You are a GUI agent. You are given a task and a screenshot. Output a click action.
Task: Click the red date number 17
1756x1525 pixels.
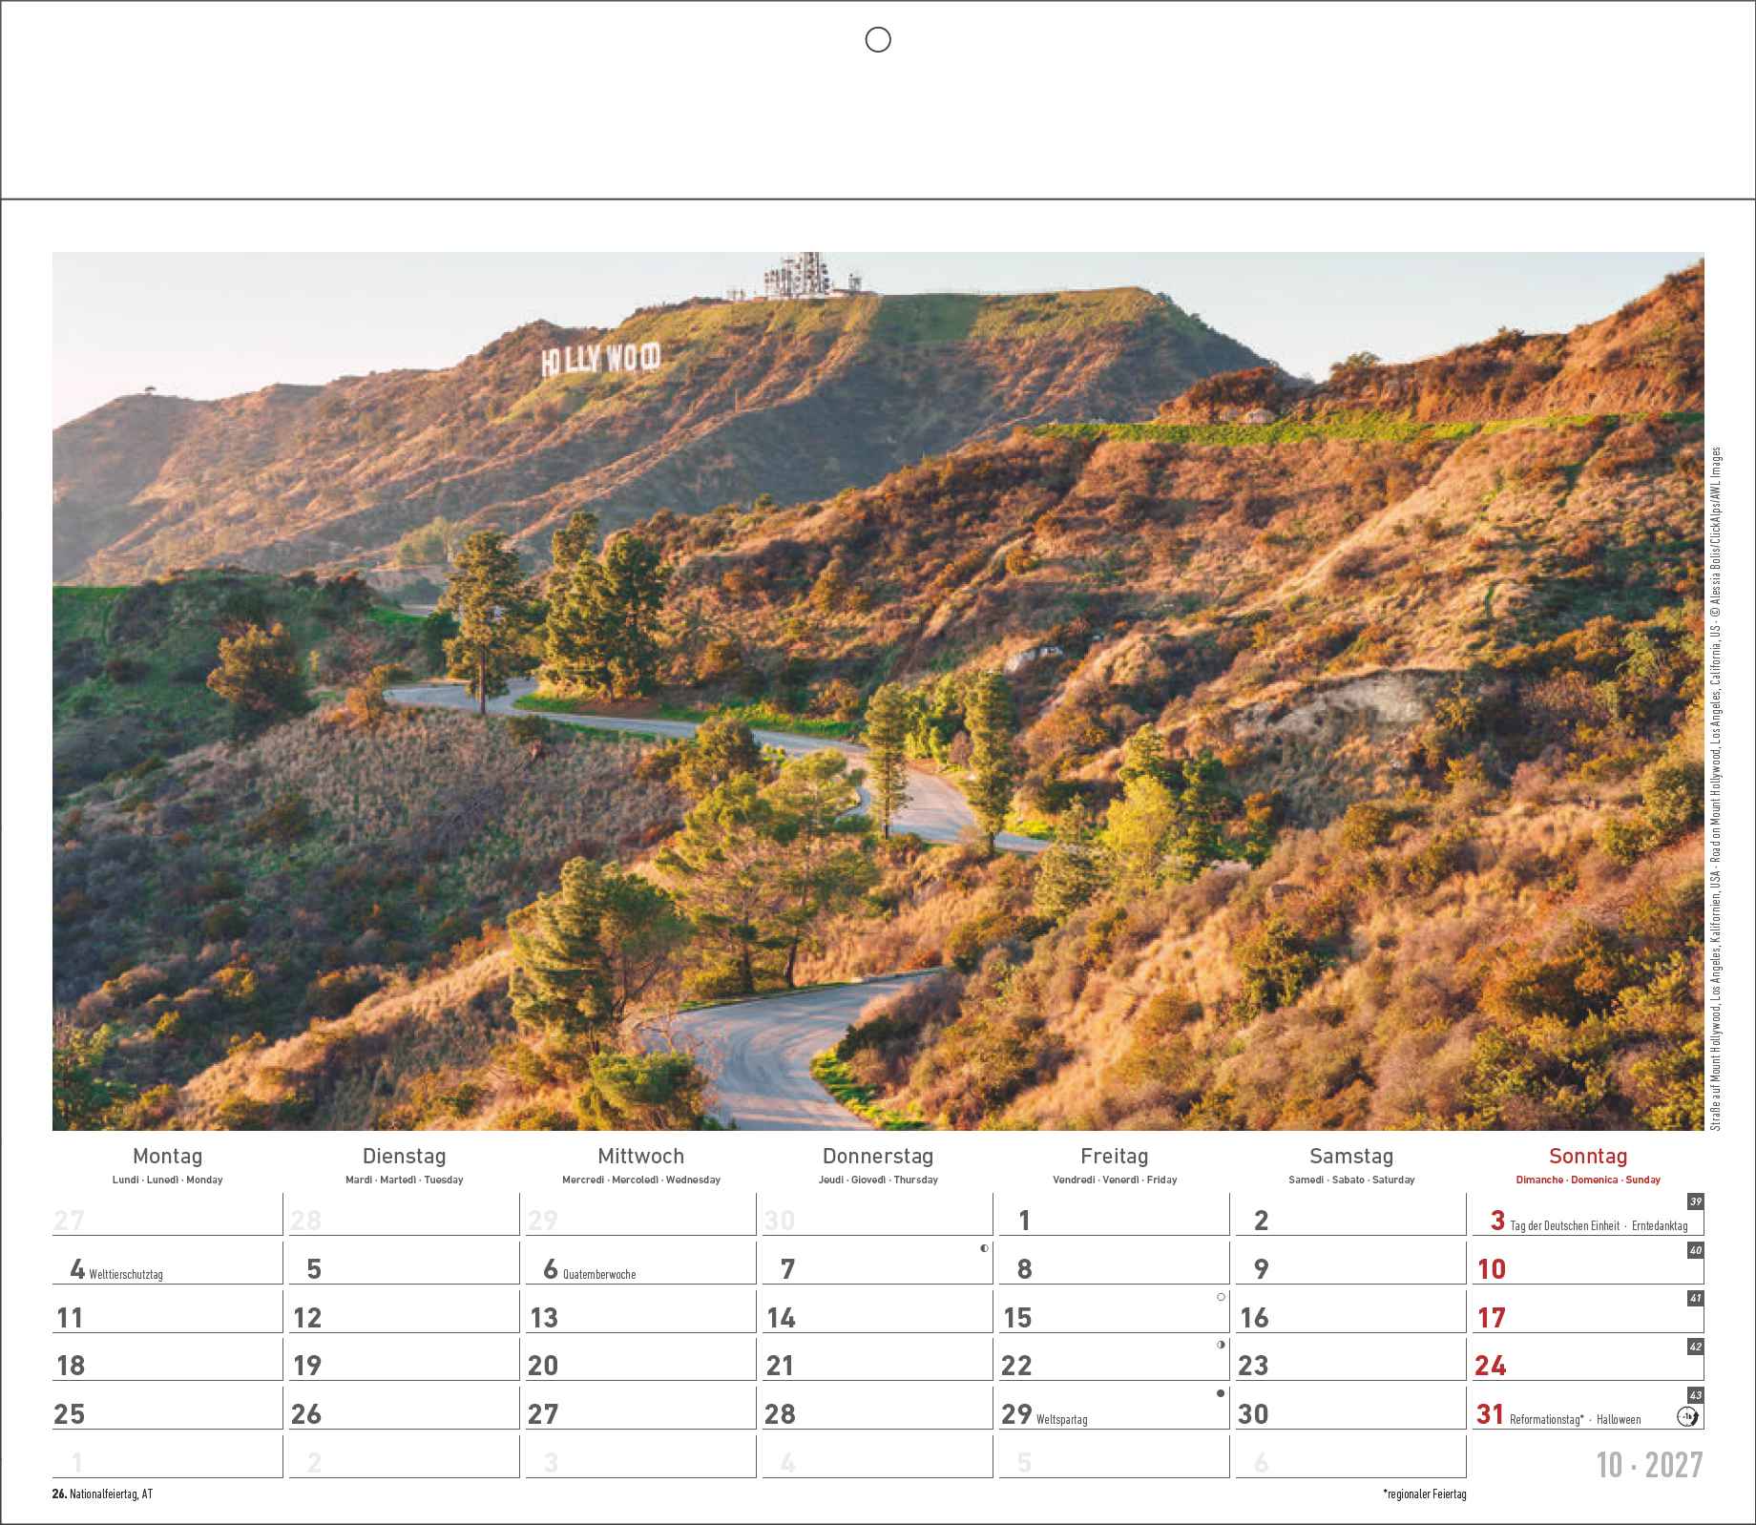pos(1492,1318)
